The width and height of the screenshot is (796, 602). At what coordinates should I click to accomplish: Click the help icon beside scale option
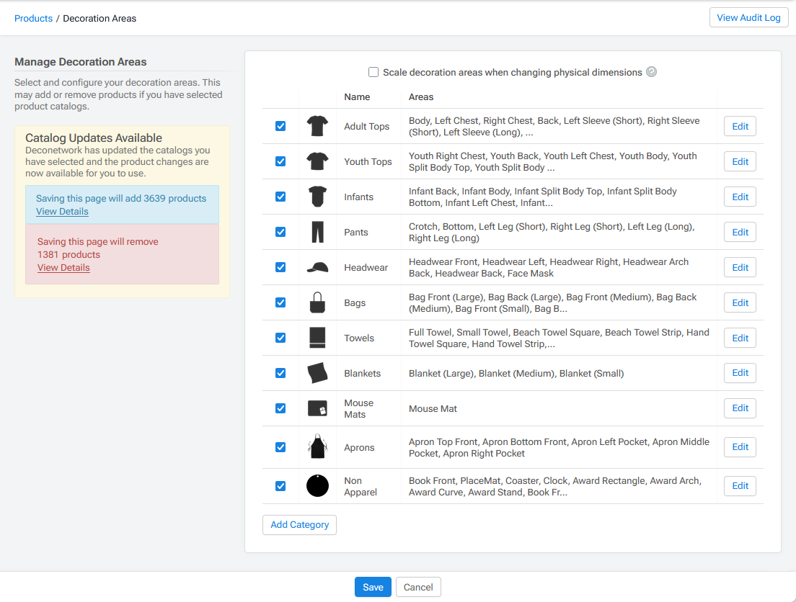coord(651,72)
